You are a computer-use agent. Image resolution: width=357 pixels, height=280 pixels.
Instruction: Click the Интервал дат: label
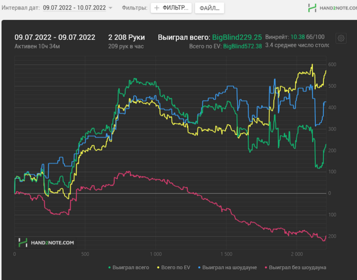[21, 8]
